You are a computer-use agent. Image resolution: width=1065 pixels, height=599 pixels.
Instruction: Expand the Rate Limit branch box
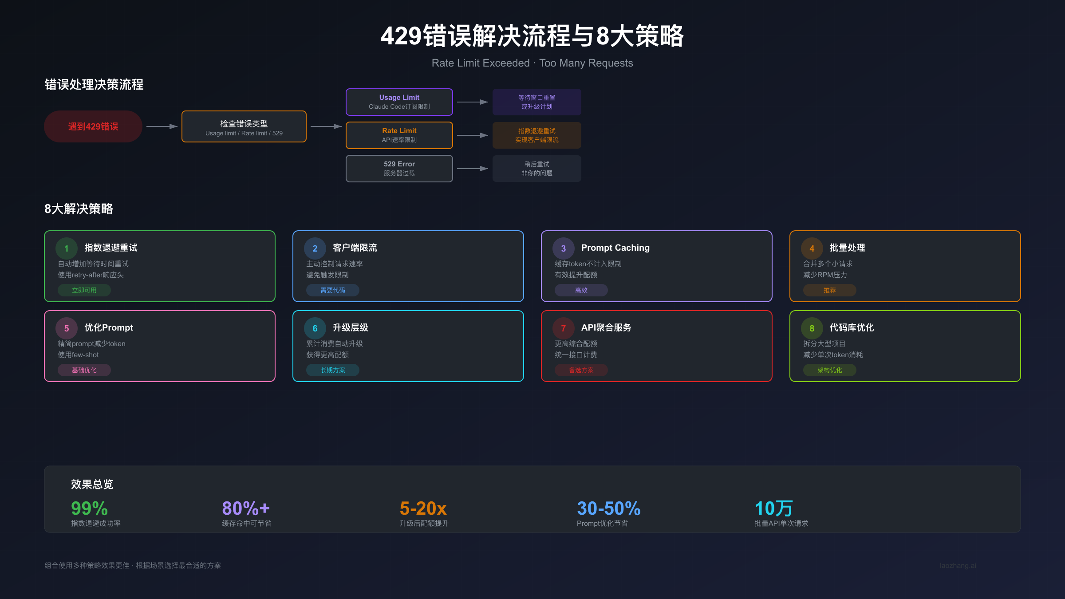point(399,135)
